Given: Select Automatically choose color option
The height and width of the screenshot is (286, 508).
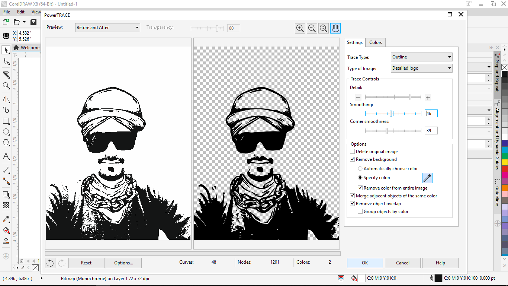Looking at the screenshot, I should (360, 169).
